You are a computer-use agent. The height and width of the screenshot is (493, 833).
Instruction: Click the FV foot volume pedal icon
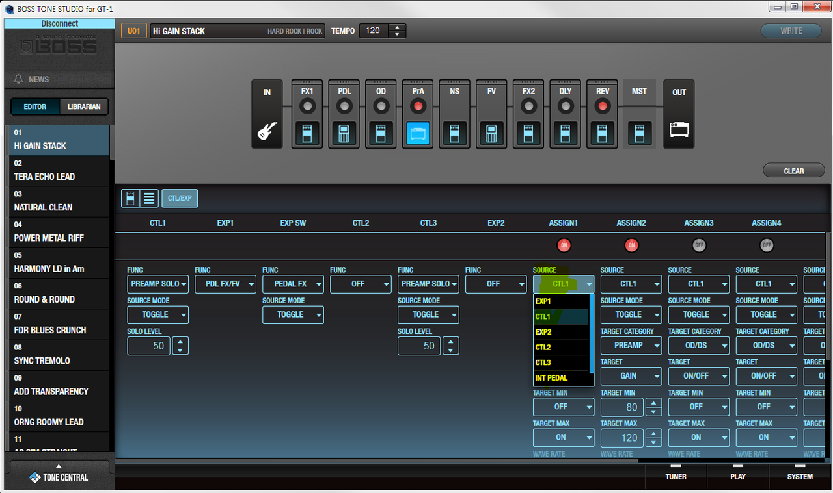[x=492, y=133]
